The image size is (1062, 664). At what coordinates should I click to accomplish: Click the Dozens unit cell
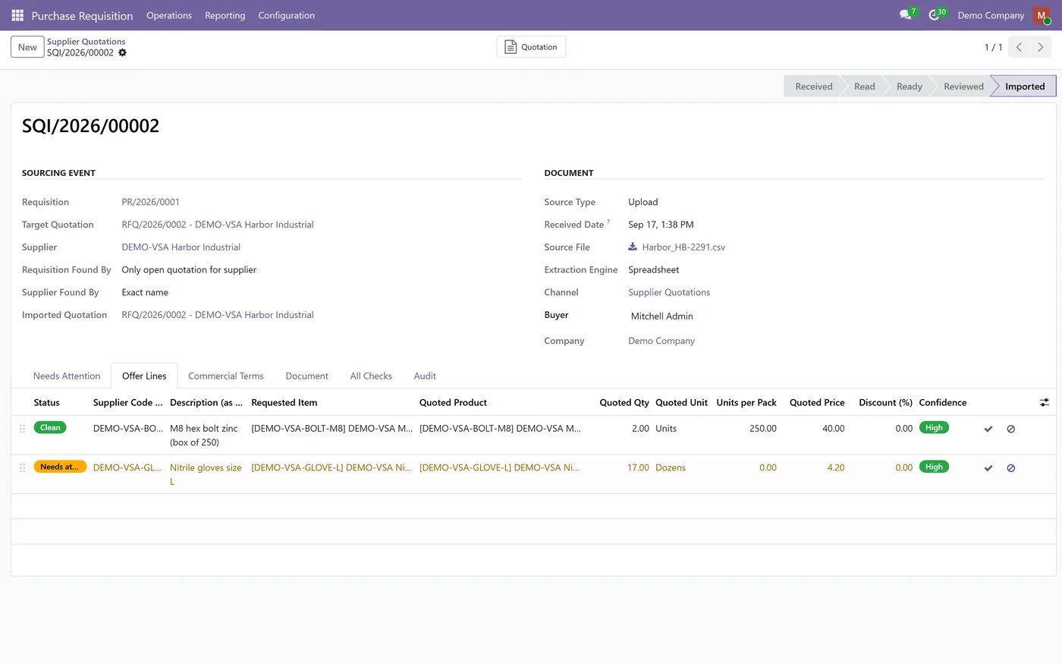pos(671,468)
